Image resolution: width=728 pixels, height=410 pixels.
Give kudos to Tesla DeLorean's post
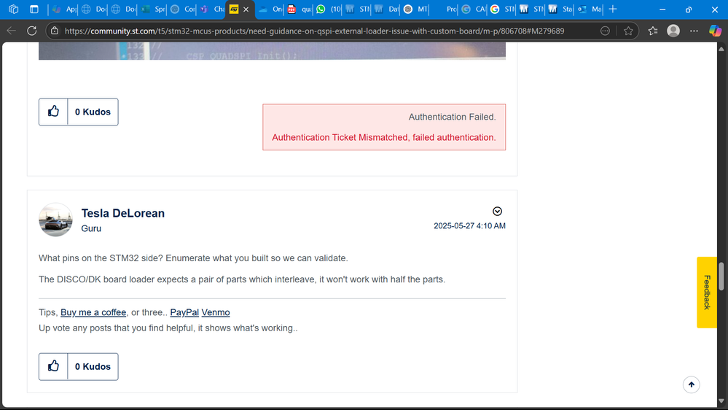(x=53, y=366)
